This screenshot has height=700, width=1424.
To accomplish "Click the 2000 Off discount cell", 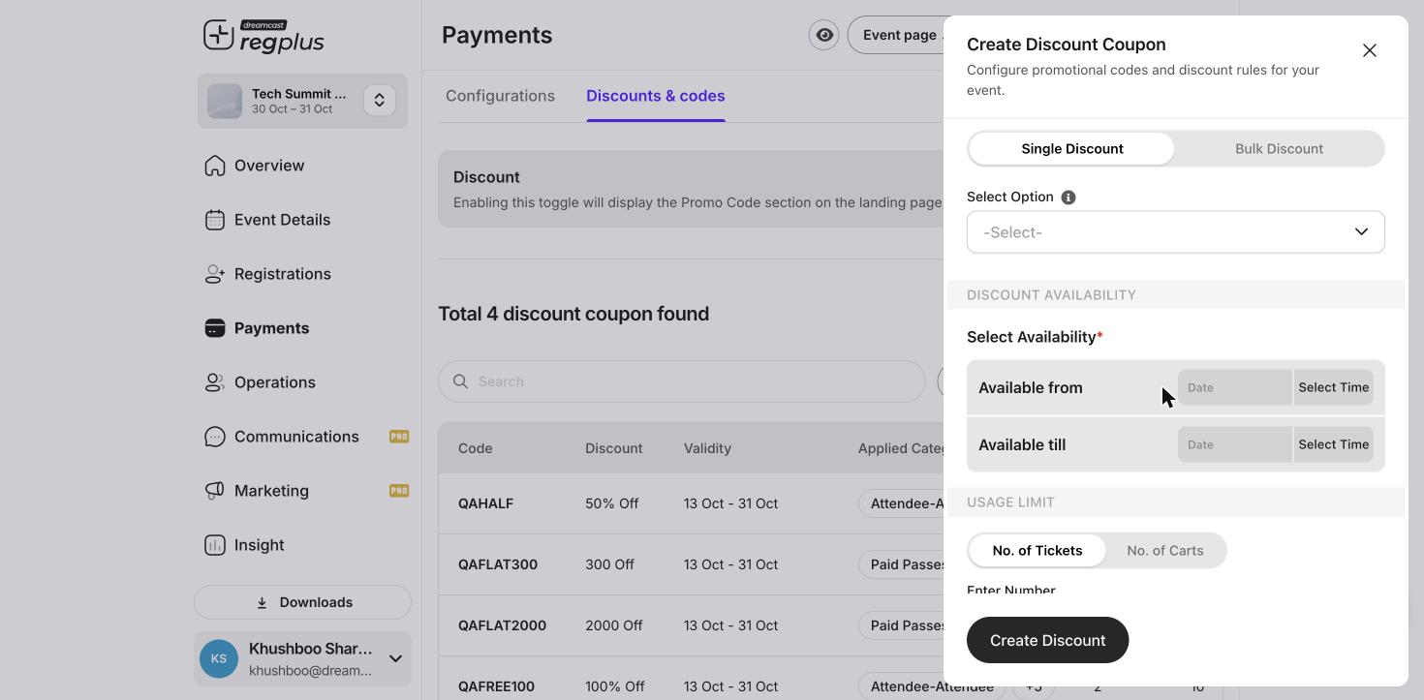I will pyautogui.click(x=614, y=625).
